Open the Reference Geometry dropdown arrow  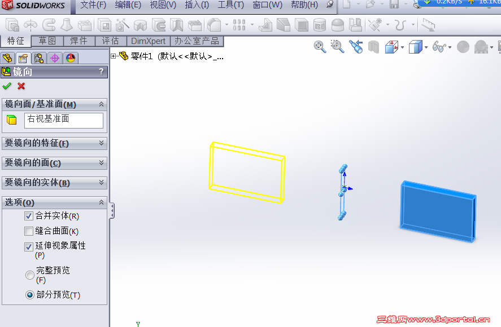pos(387,25)
